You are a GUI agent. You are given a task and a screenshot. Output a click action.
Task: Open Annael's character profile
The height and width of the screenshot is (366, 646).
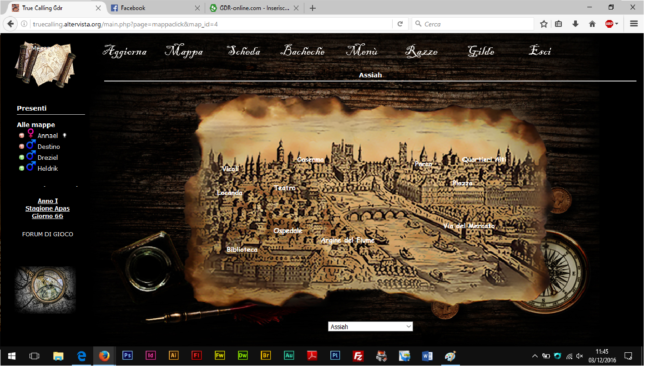pyautogui.click(x=48, y=136)
